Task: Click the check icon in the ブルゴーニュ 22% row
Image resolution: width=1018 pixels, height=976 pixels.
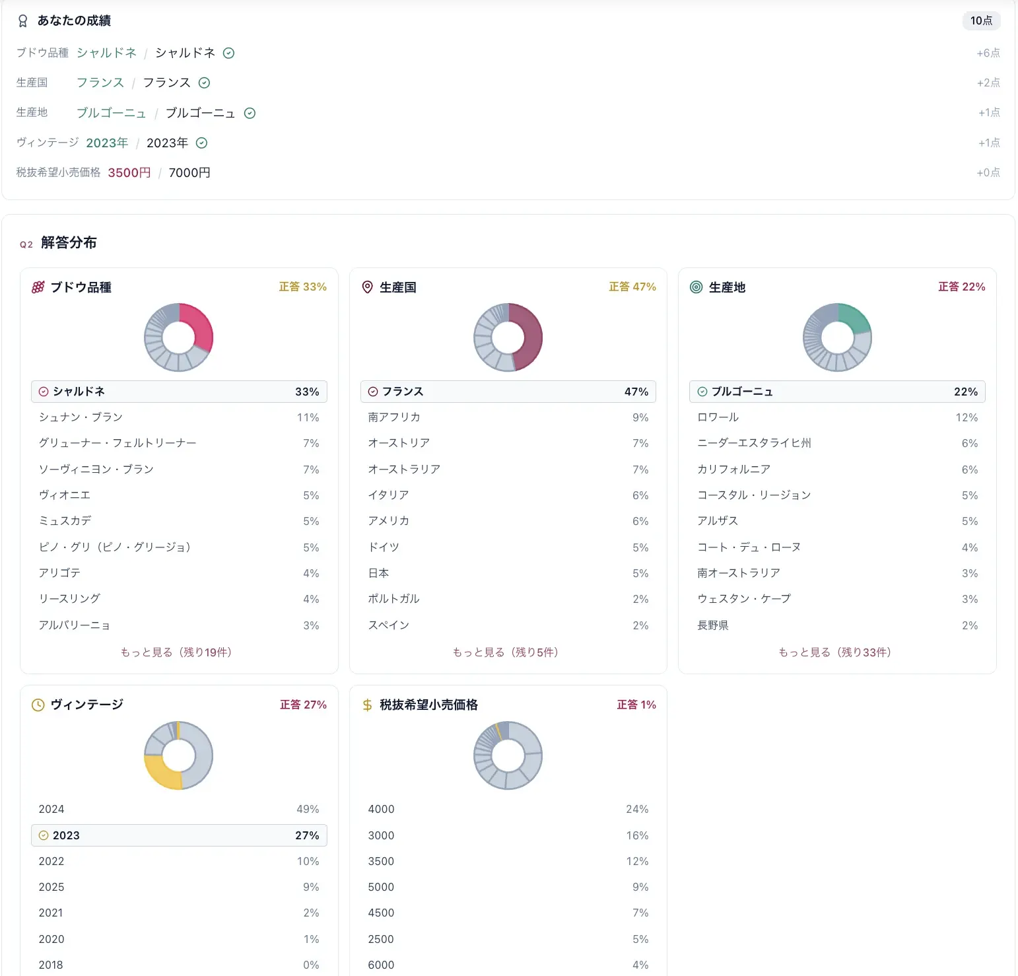Action: 702,392
